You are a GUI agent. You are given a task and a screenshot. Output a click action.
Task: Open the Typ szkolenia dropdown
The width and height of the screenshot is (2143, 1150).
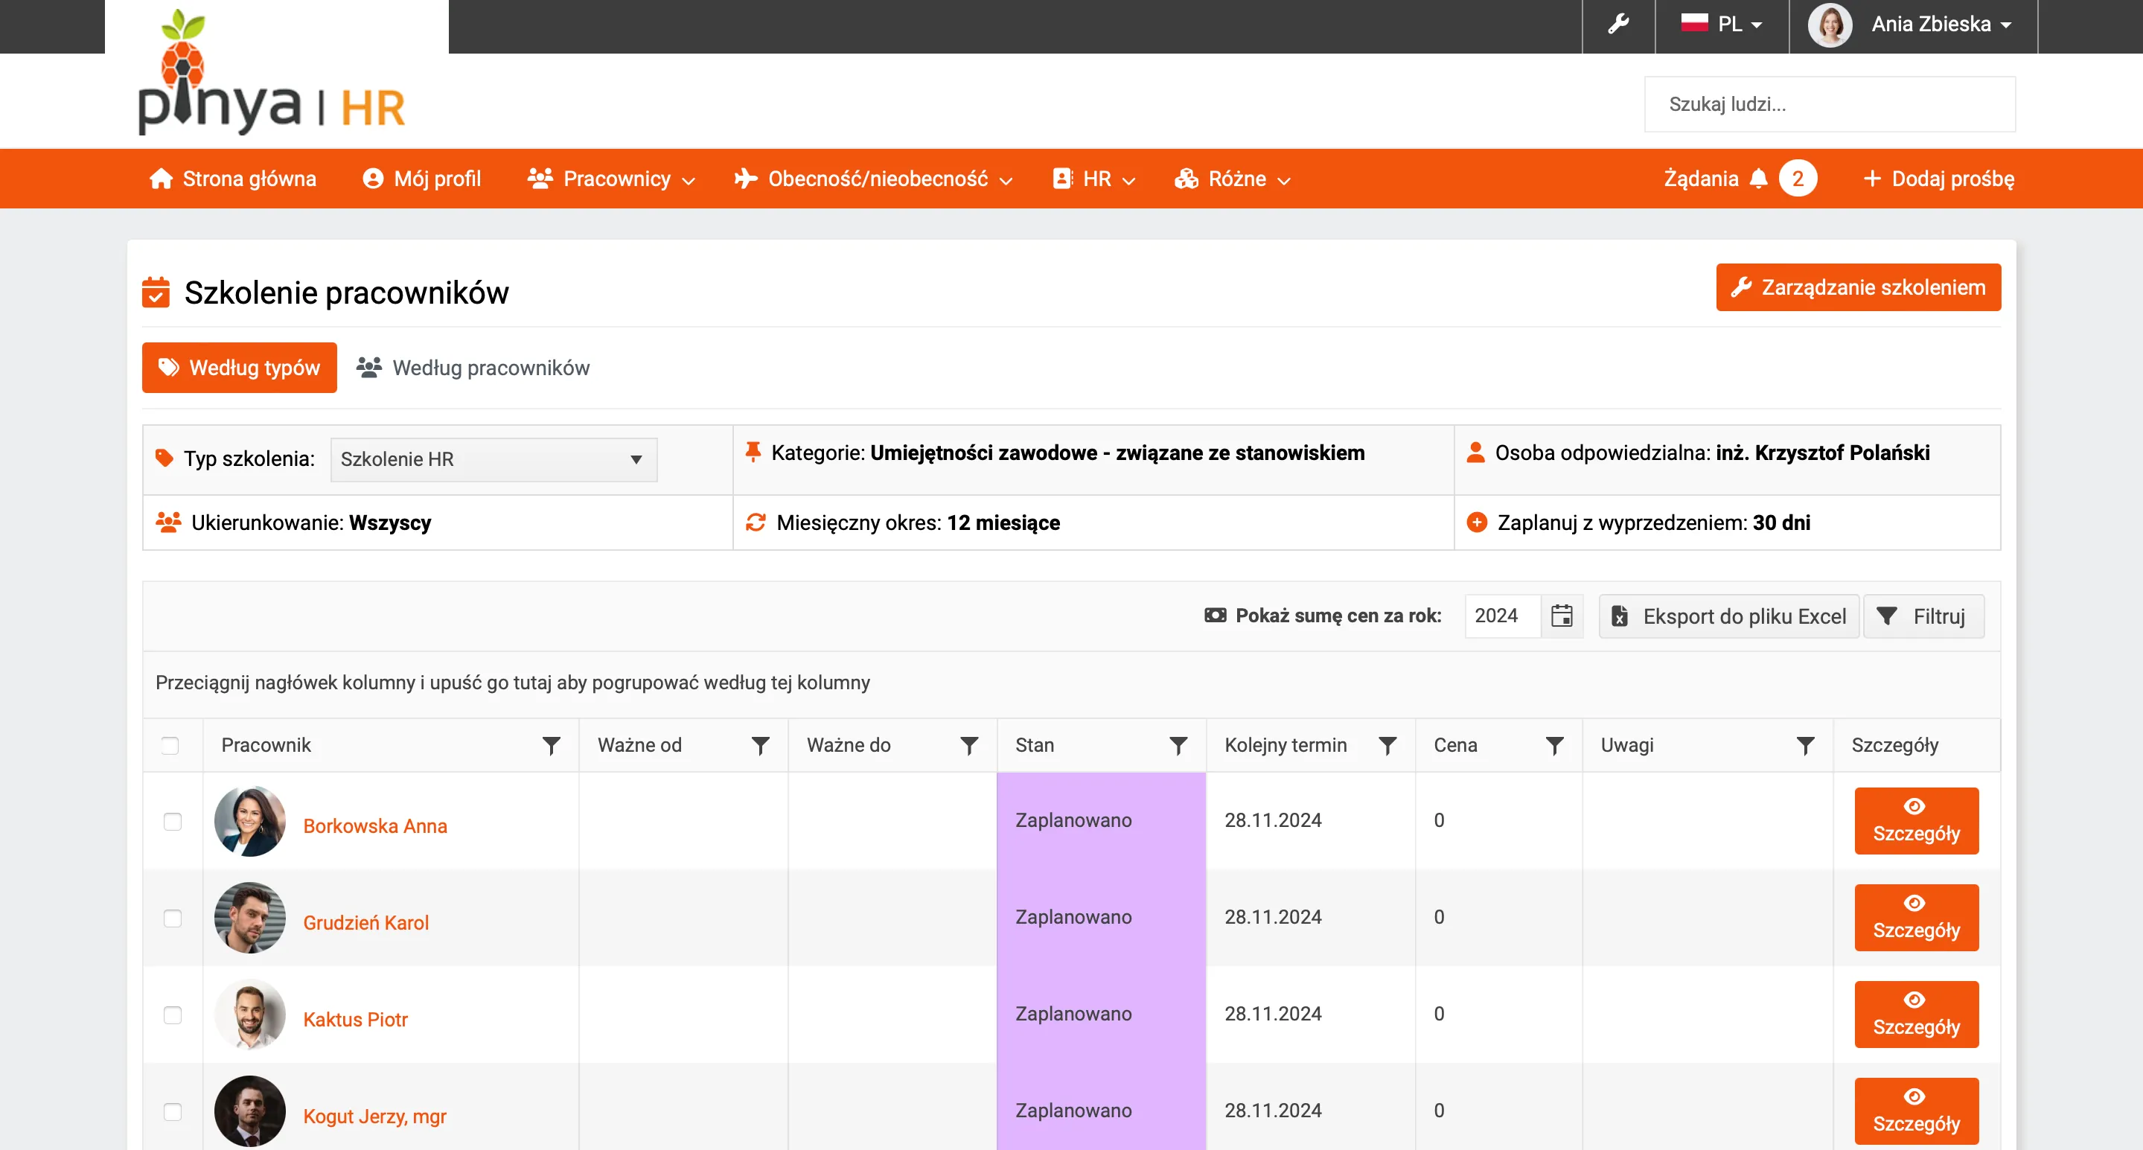494,459
